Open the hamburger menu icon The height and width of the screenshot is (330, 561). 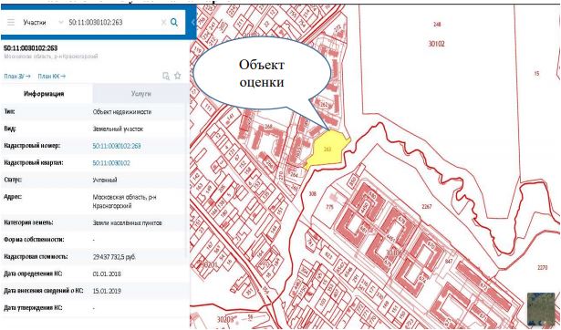(x=11, y=23)
